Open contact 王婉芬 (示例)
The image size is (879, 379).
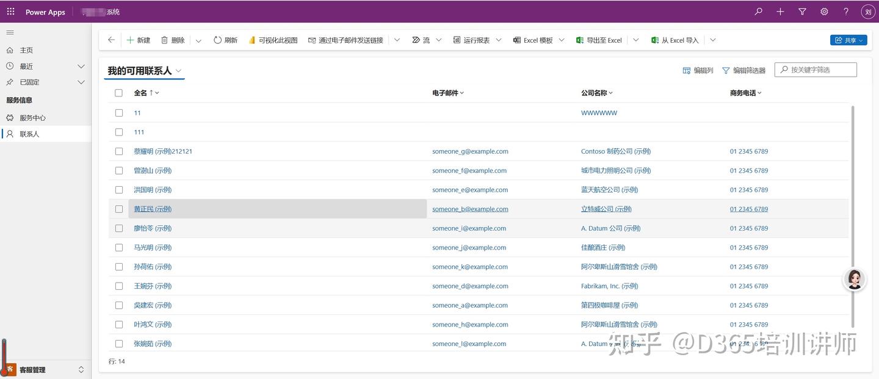coord(153,286)
